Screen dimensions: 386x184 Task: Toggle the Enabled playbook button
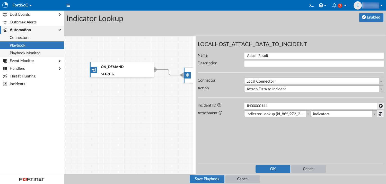pos(371,17)
